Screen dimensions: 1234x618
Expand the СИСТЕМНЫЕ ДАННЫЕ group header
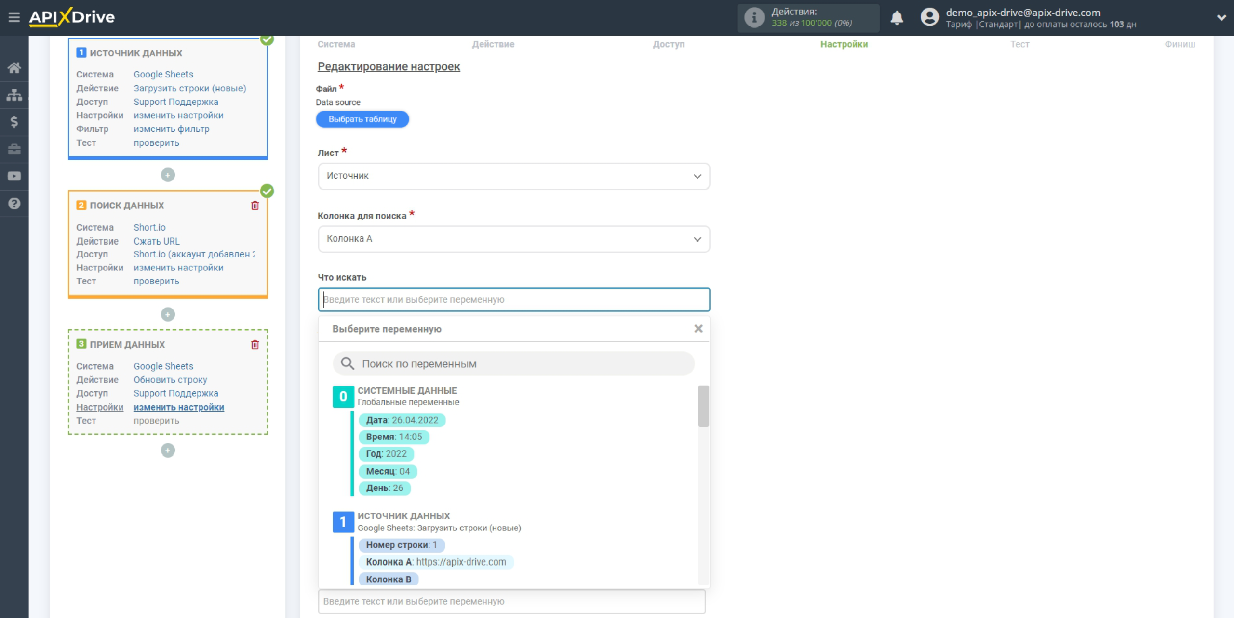tap(407, 391)
